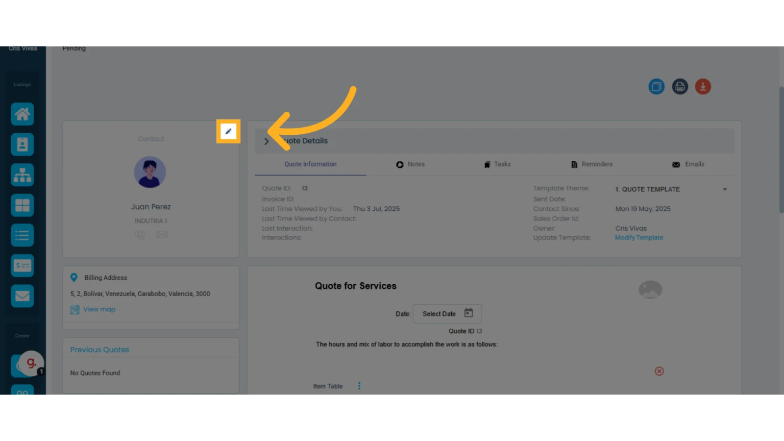
Task: Click the billing address text line
Action: (x=140, y=294)
